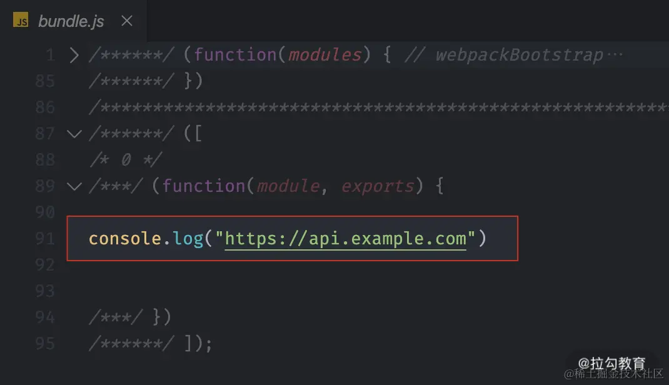This screenshot has height=385, width=669.
Task: Click the log method on line 91
Action: 188,239
